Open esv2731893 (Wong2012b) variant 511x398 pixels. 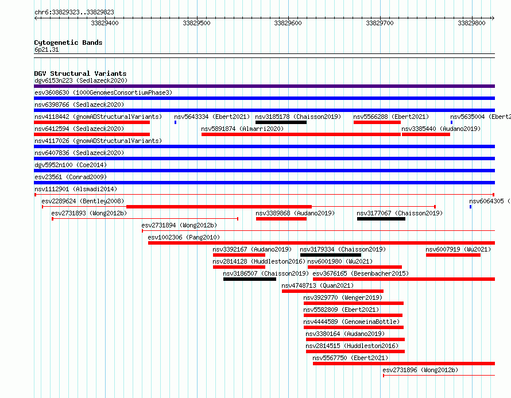89,213
